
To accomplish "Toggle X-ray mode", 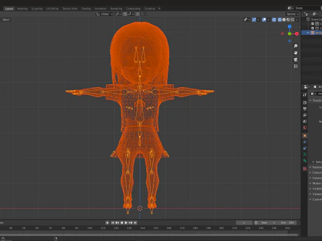I will [274, 19].
